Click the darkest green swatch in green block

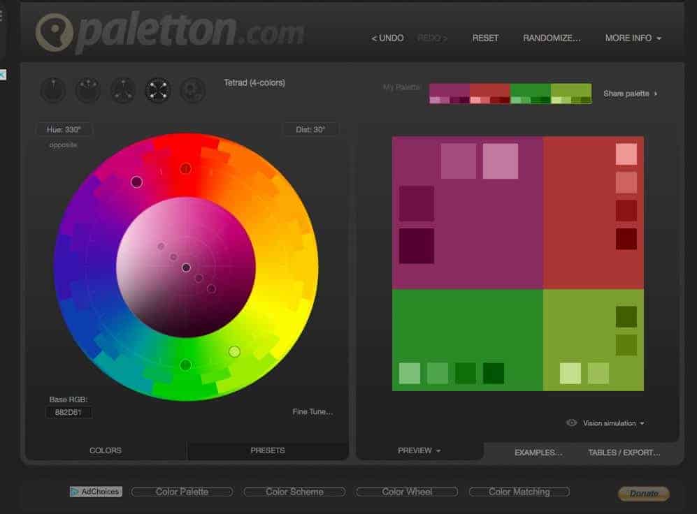(x=494, y=374)
